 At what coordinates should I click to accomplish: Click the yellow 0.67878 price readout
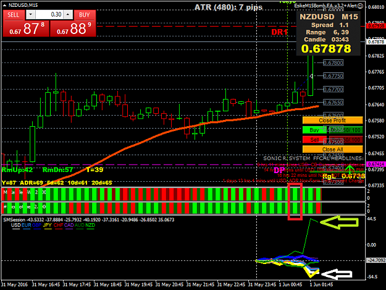[326, 49]
